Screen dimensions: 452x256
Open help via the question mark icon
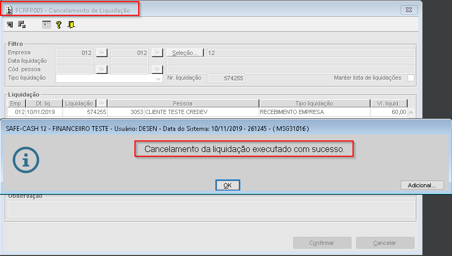coord(59,25)
